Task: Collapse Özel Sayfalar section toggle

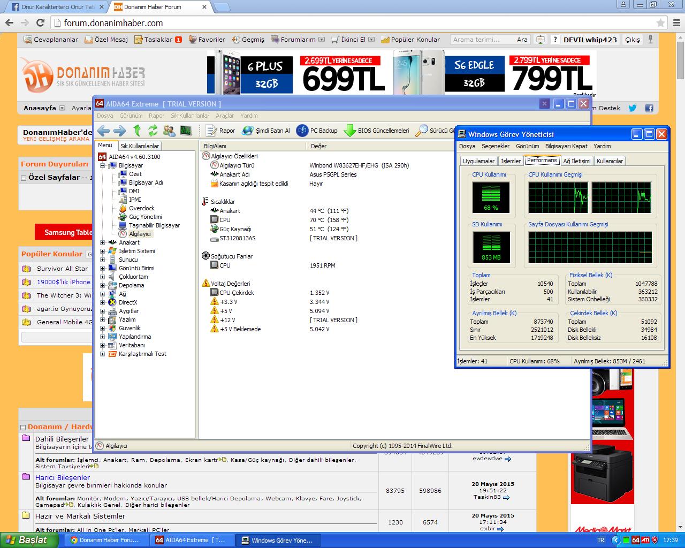Action: (x=24, y=178)
